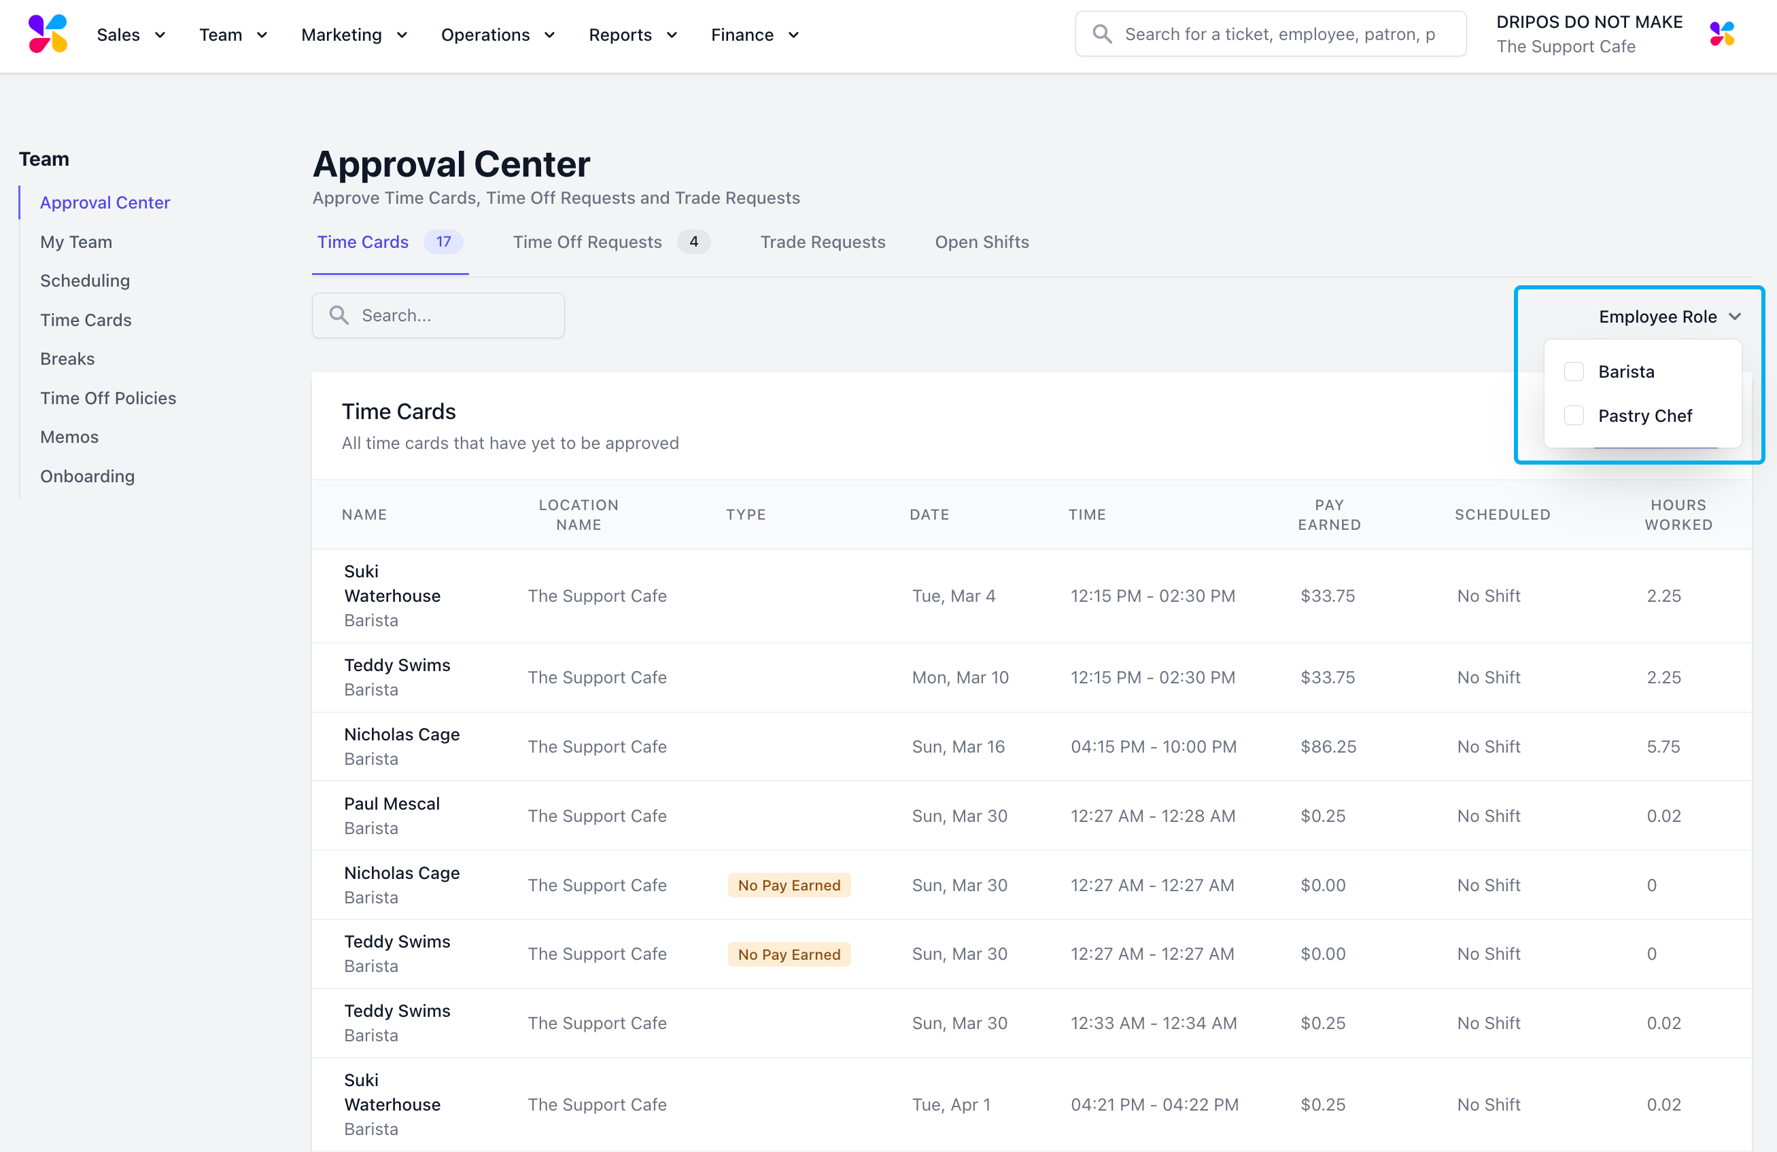Go to Time Off Policies in the sidebar
Viewport: 1777px width, 1152px height.
tap(107, 397)
